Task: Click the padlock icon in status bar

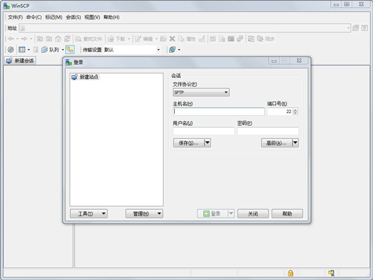Action: click(x=290, y=273)
